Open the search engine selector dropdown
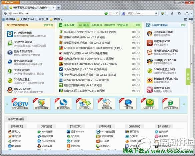The height and width of the screenshot is (156, 195). (124, 13)
